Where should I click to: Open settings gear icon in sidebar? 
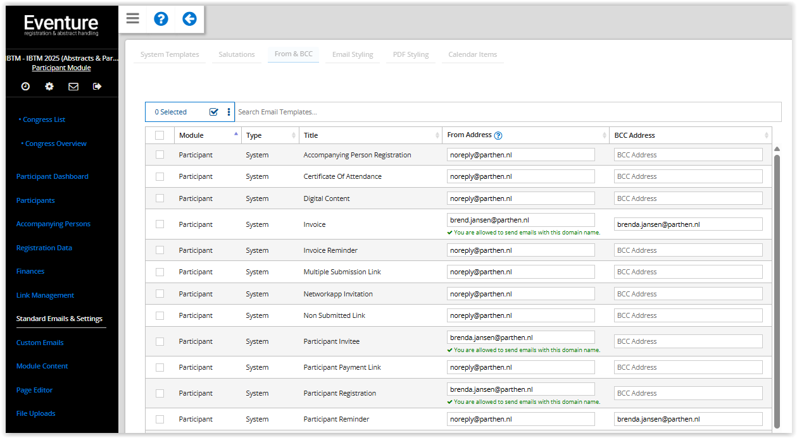click(x=49, y=87)
